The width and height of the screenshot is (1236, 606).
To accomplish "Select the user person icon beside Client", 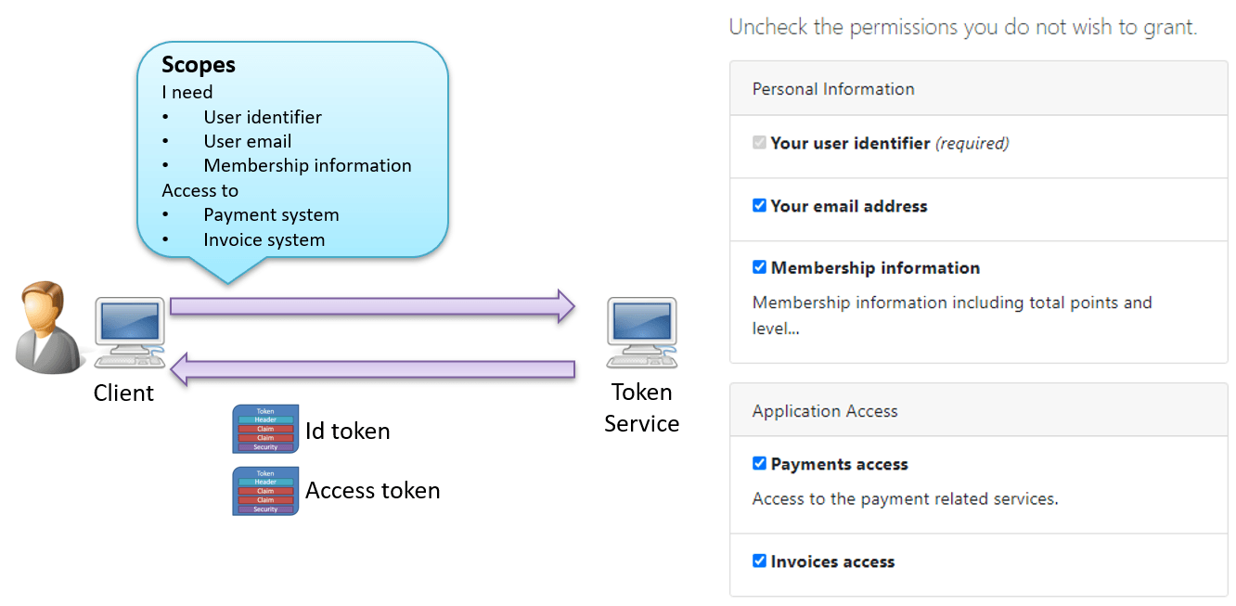I will coord(45,327).
